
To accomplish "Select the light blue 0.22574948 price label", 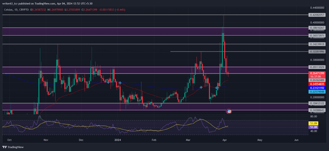I will coord(317,92).
